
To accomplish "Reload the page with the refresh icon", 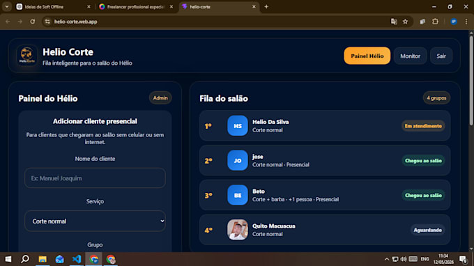I will [x=32, y=22].
